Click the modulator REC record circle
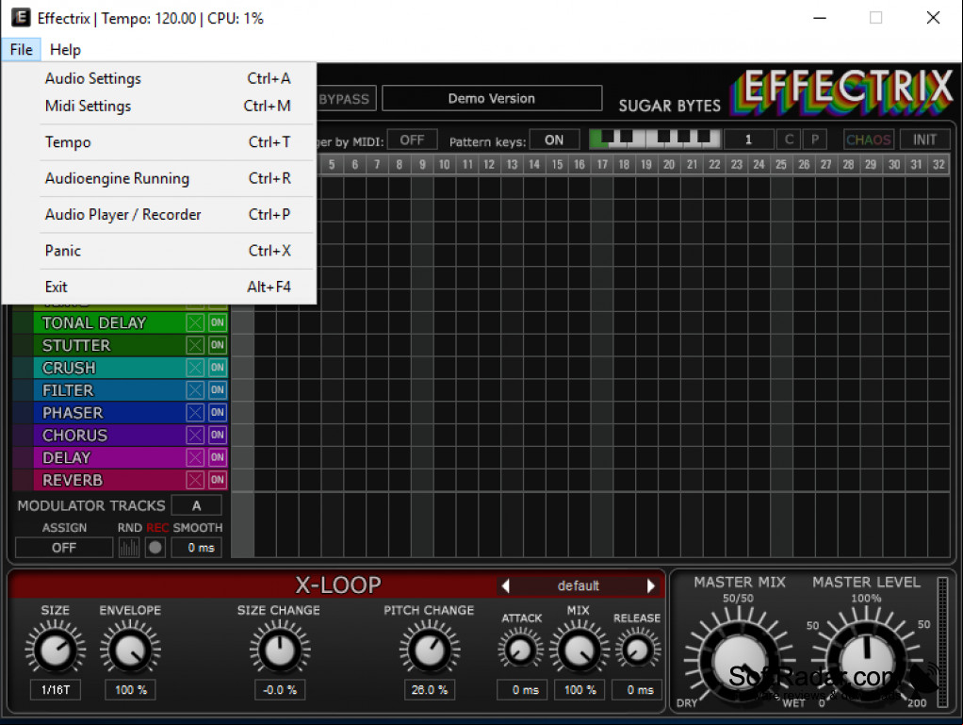Image resolution: width=963 pixels, height=725 pixels. (155, 548)
